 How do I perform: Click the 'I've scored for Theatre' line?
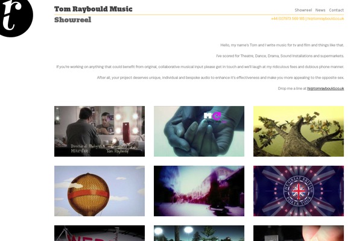(x=280, y=56)
